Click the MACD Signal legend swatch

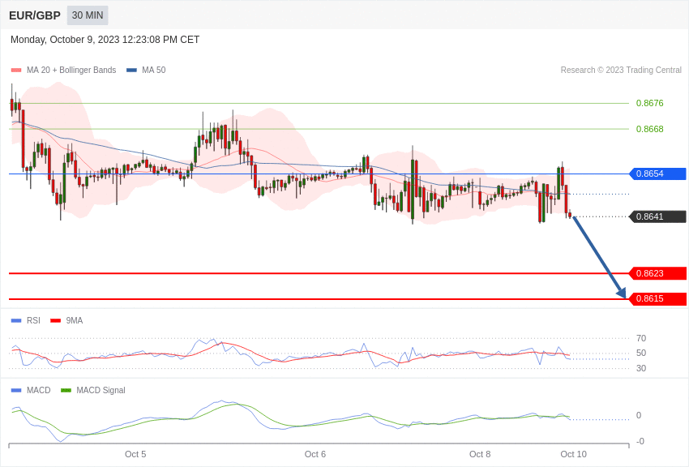(66, 391)
